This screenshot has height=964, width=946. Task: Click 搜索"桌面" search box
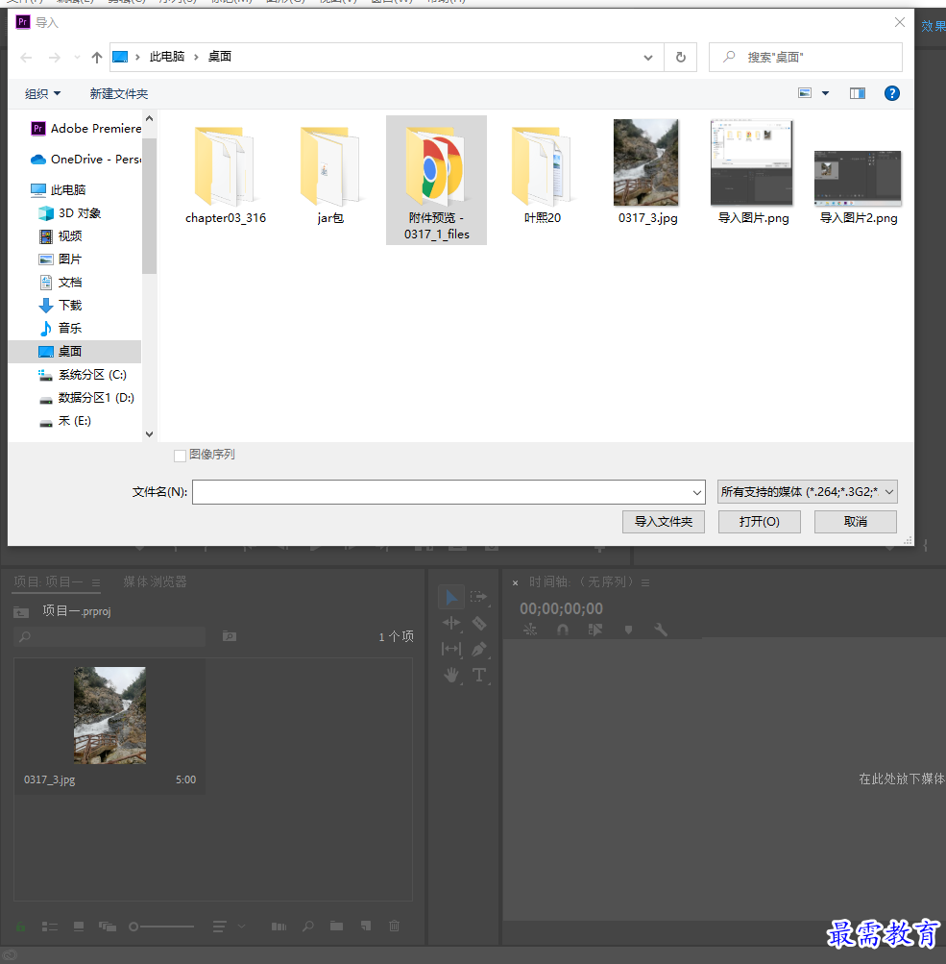pyautogui.click(x=806, y=57)
